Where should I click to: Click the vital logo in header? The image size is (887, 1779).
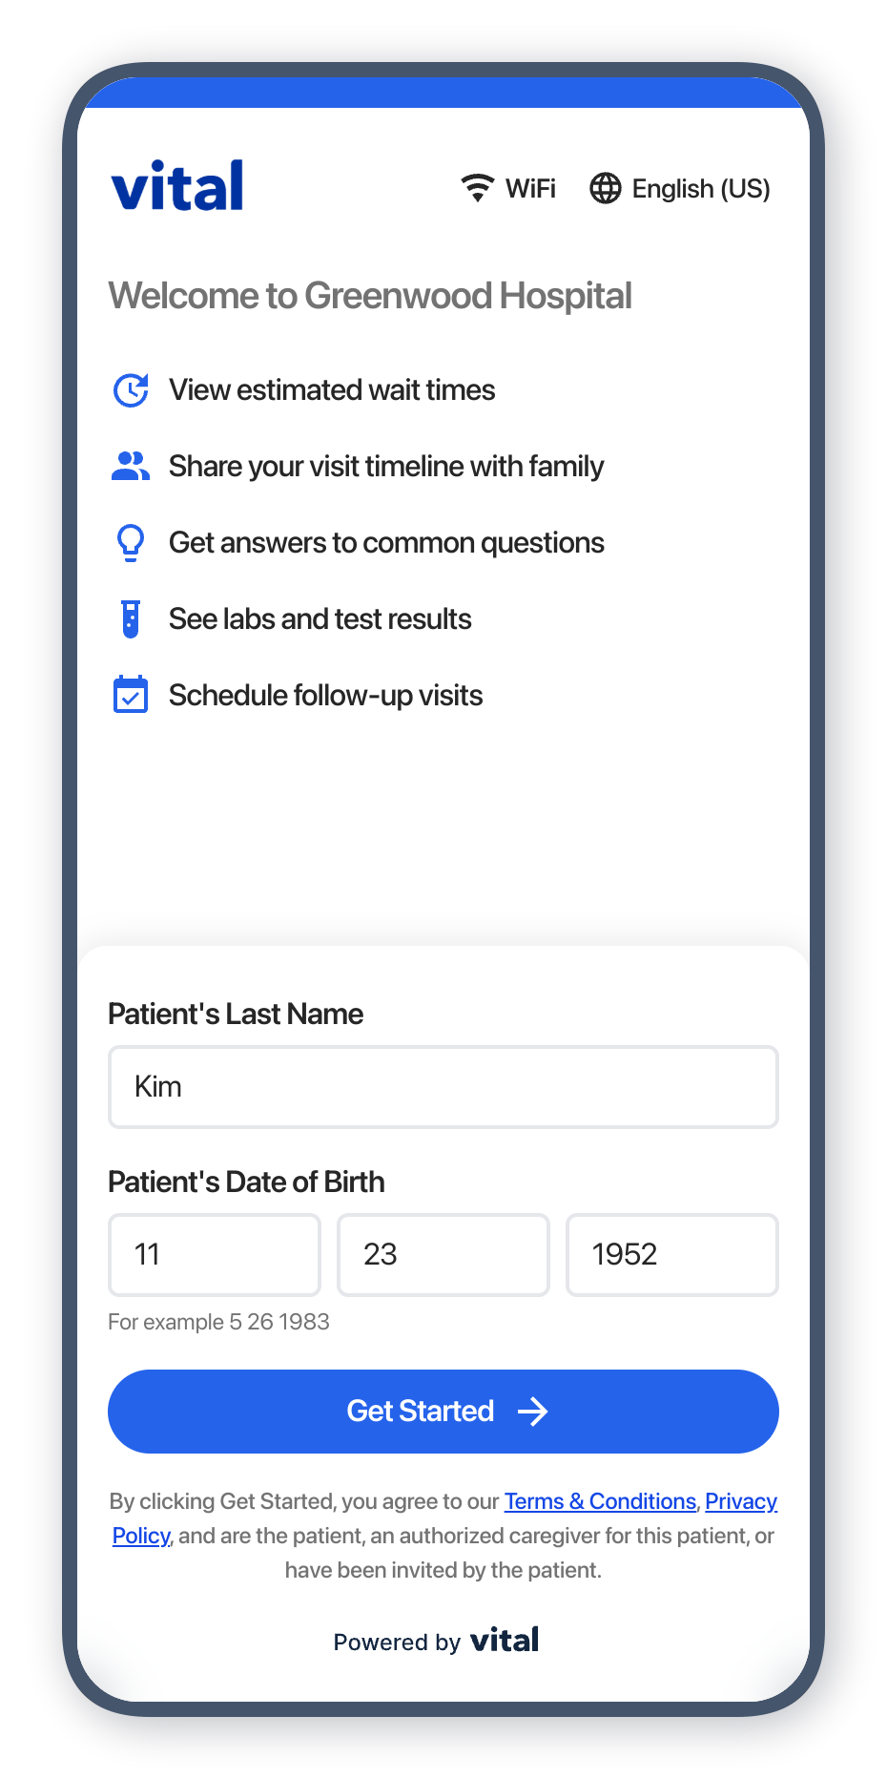click(x=177, y=185)
